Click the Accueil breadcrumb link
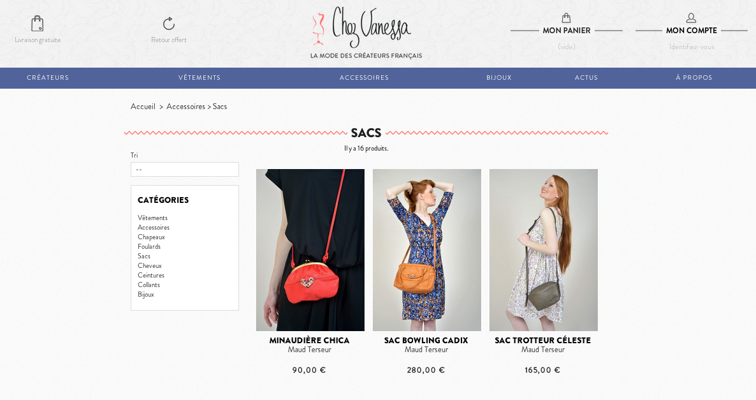 (x=143, y=107)
